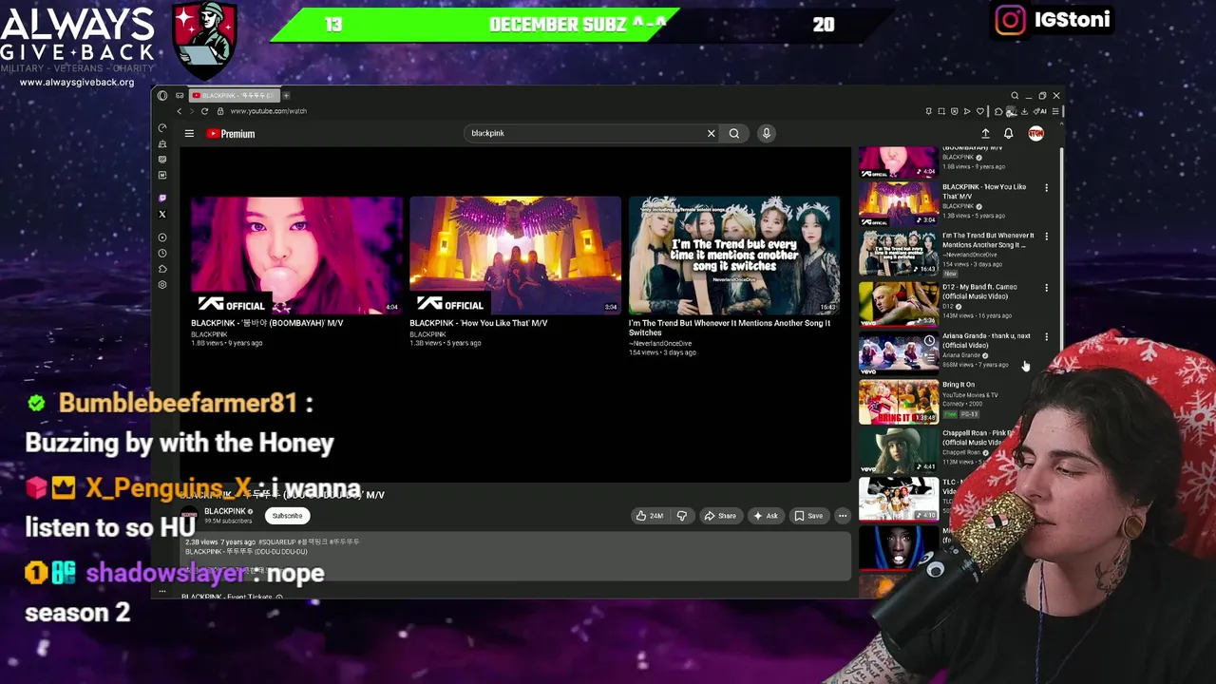Go back to the previous page
The image size is (1216, 684).
179,111
